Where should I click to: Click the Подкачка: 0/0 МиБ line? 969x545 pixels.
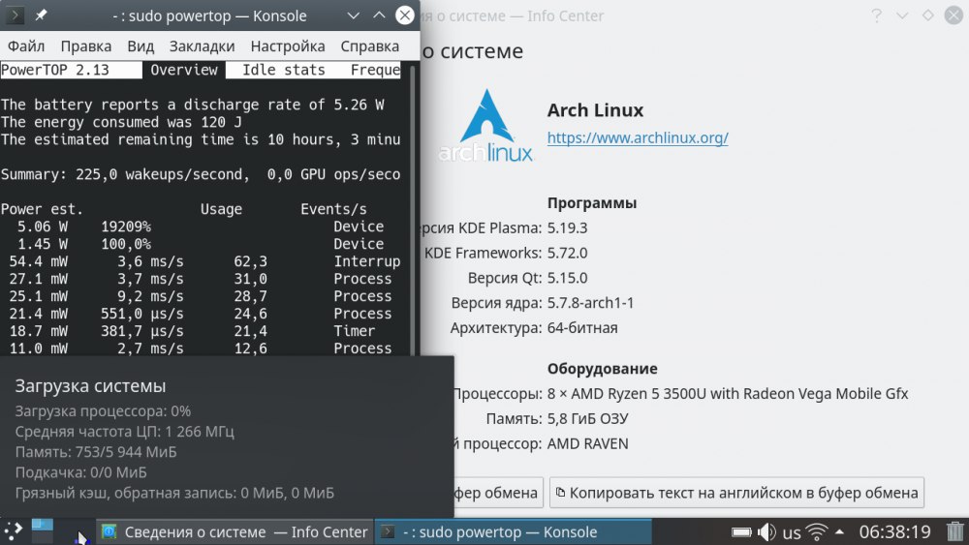81,472
